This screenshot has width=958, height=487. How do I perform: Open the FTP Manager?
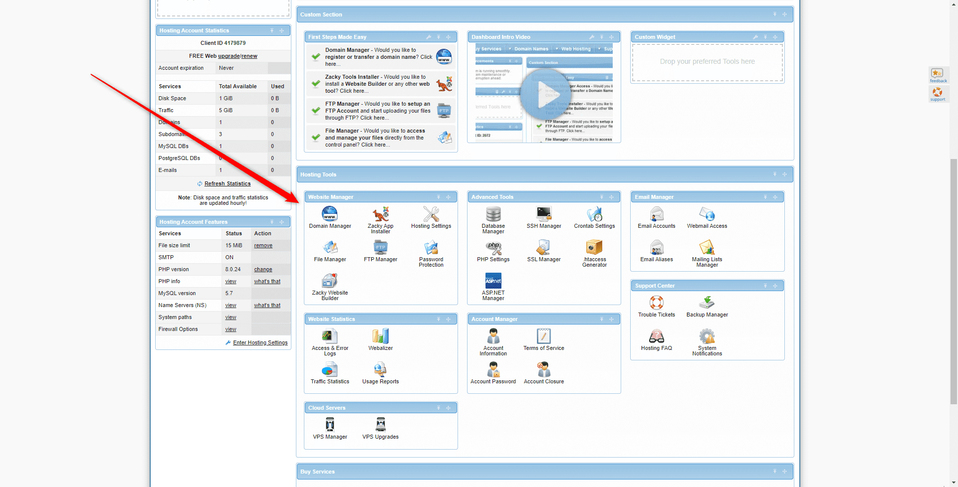click(x=380, y=251)
